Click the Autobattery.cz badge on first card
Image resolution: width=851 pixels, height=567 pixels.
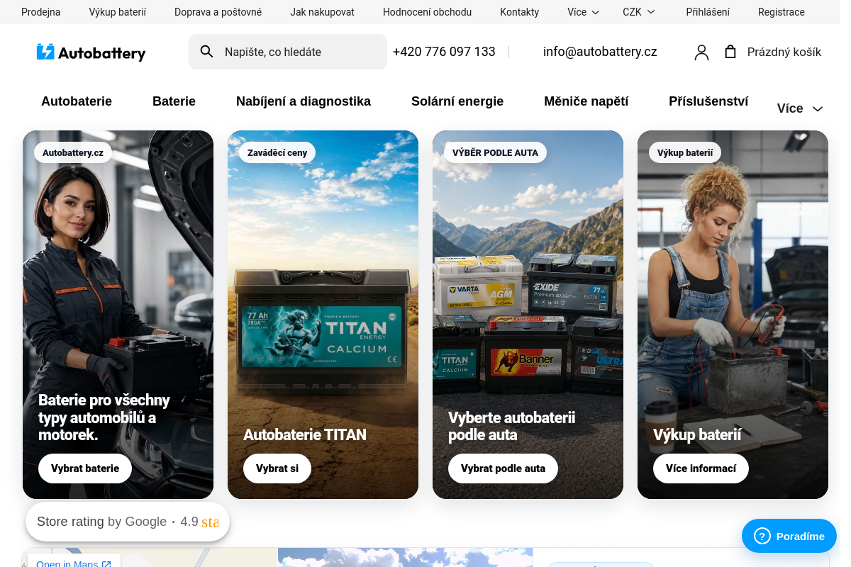73,152
